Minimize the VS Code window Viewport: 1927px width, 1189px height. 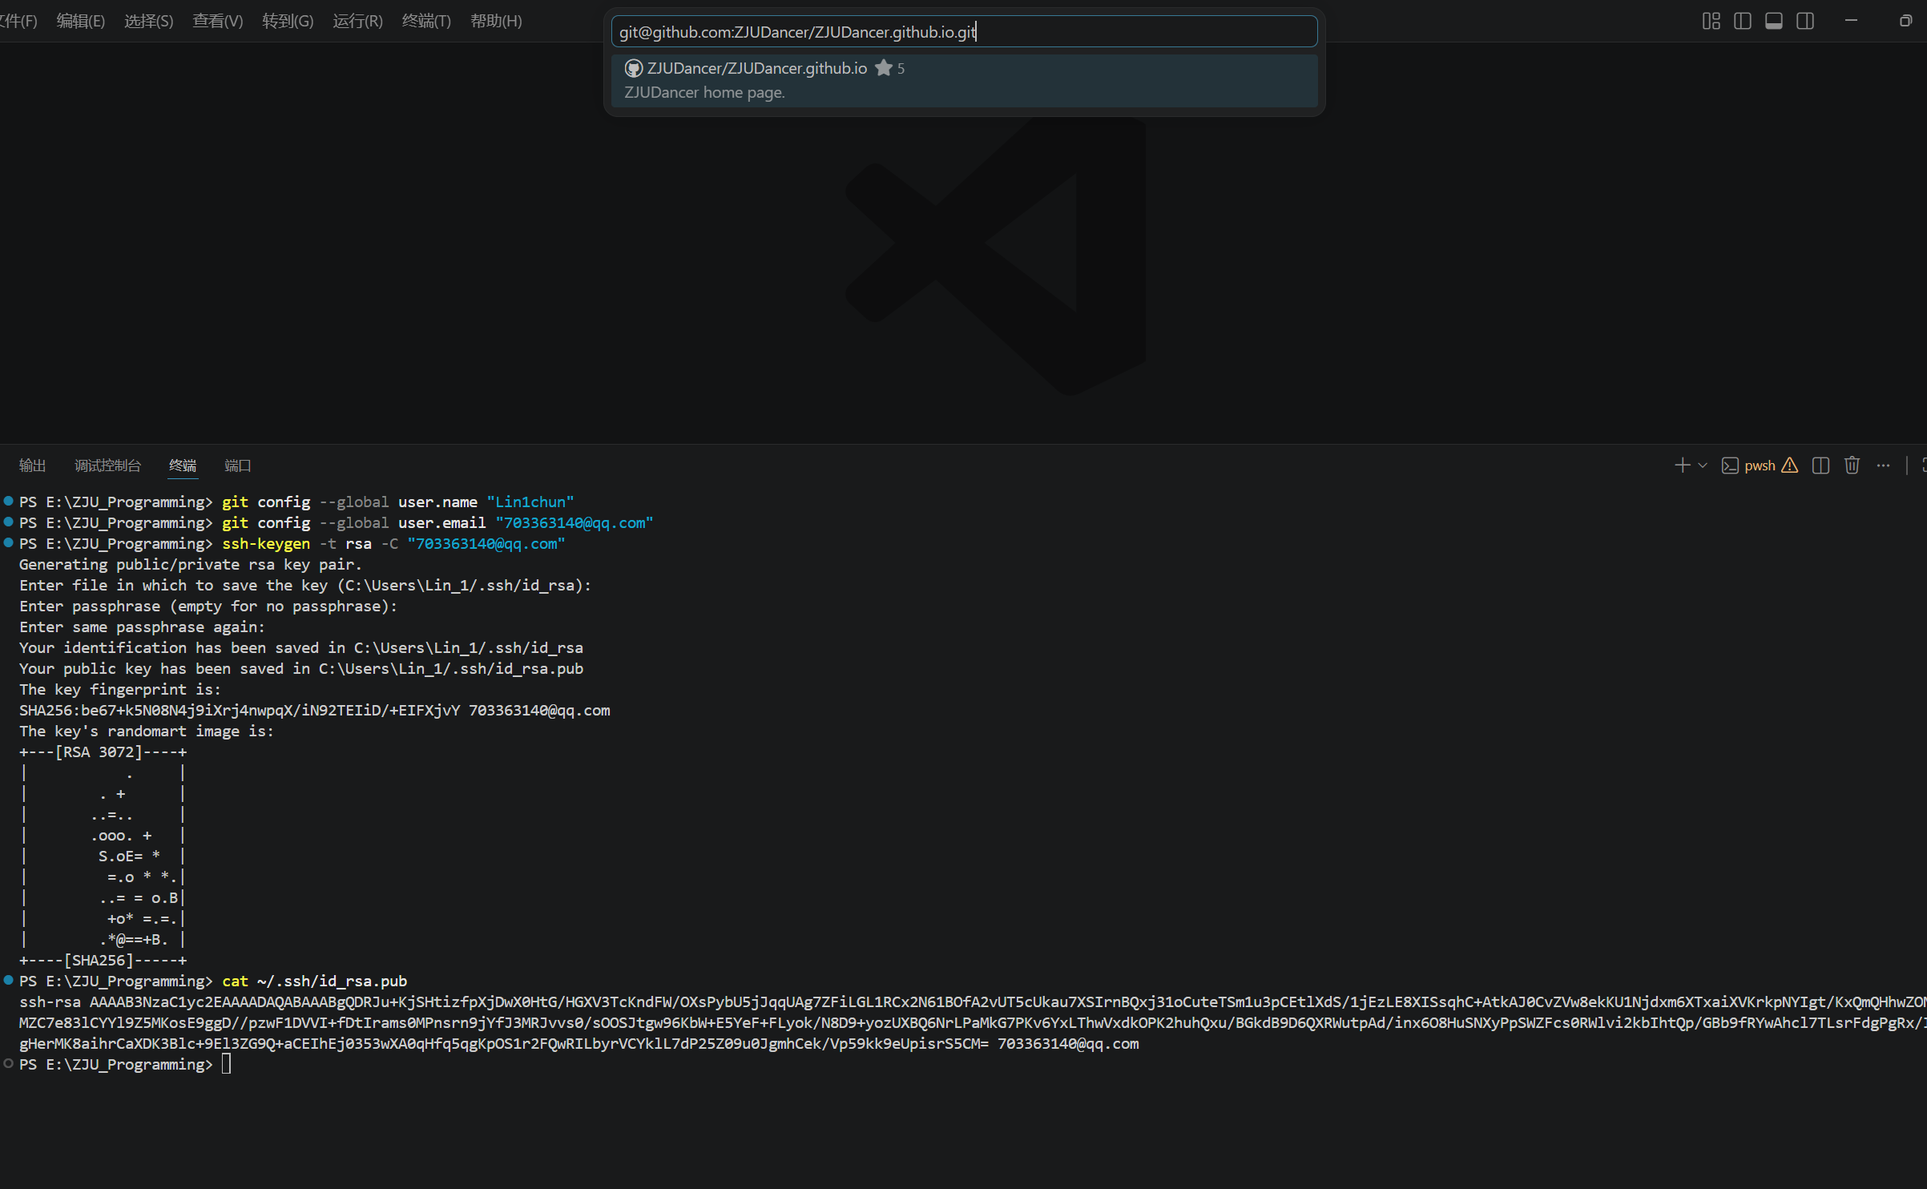(1851, 21)
